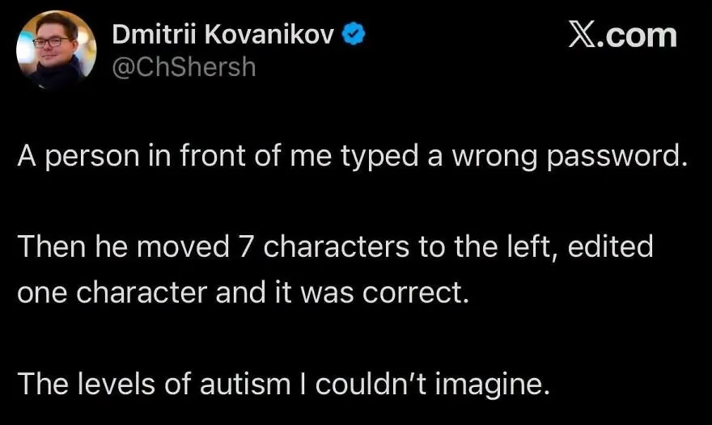The width and height of the screenshot is (712, 425).
Task: Click the ".com" watermark text
Action: point(636,36)
